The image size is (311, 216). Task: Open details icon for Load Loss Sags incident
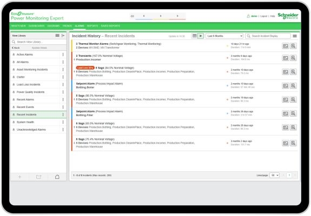coord(286,72)
